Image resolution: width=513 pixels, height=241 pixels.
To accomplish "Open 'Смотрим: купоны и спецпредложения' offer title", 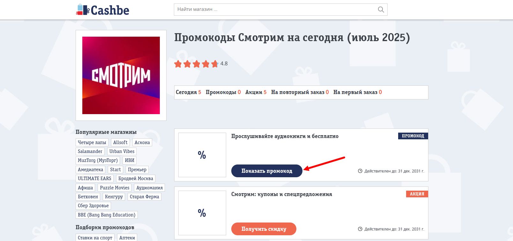I will pyautogui.click(x=282, y=194).
